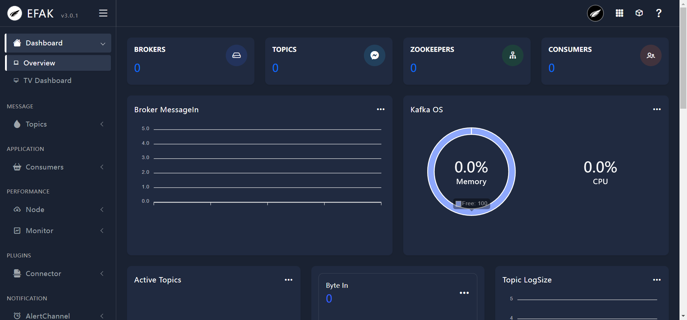Click the AlertChannel alarm clock icon
The image size is (687, 320).
[x=17, y=316]
